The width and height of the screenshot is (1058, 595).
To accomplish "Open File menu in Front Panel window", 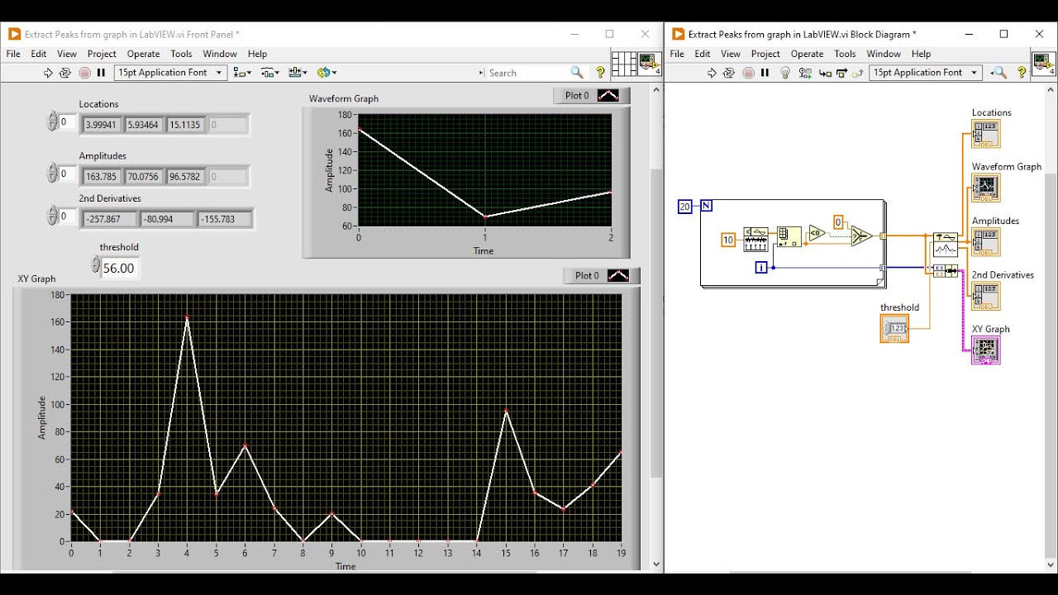I will [x=13, y=54].
